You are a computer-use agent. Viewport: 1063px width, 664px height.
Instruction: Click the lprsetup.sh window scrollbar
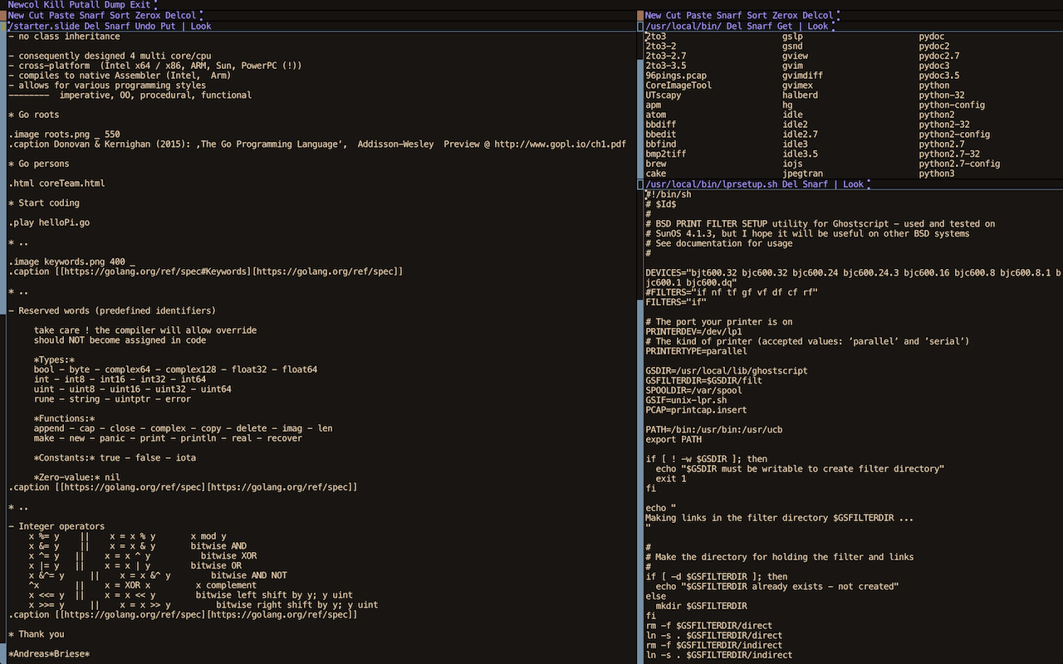click(640, 427)
